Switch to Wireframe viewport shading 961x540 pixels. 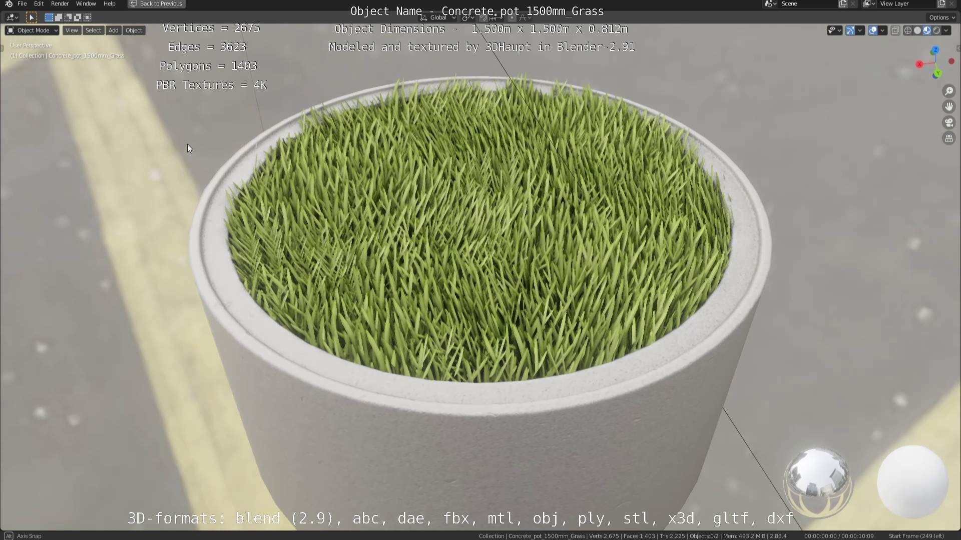tap(907, 30)
